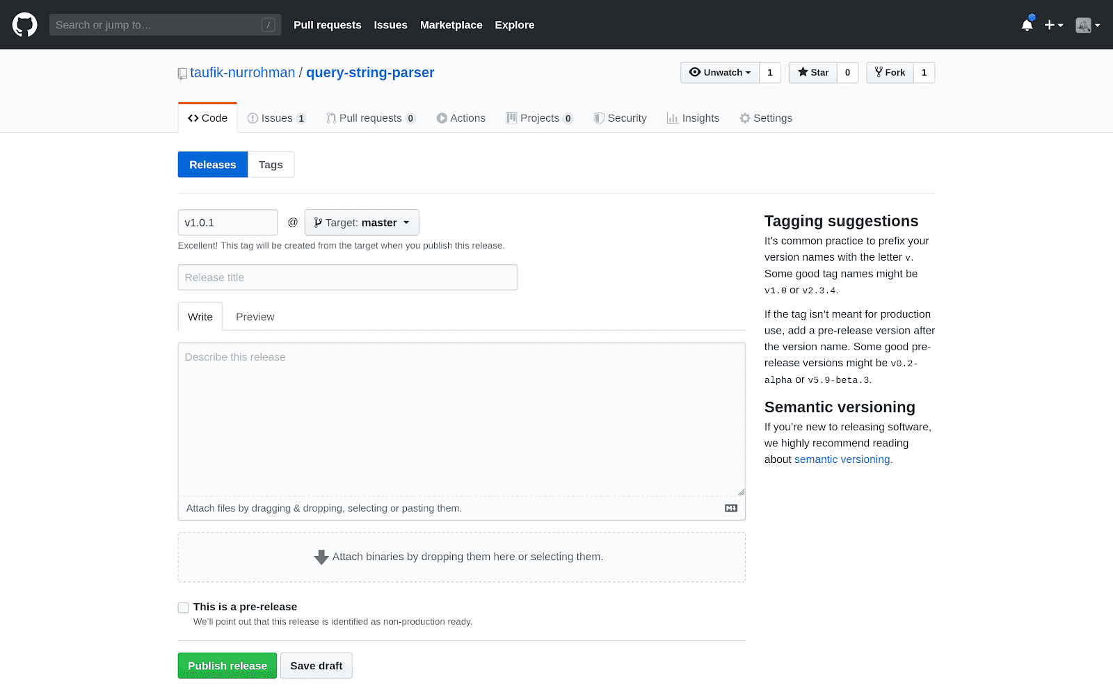Open the Actions tab
This screenshot has width=1113, height=695.
(x=461, y=118)
